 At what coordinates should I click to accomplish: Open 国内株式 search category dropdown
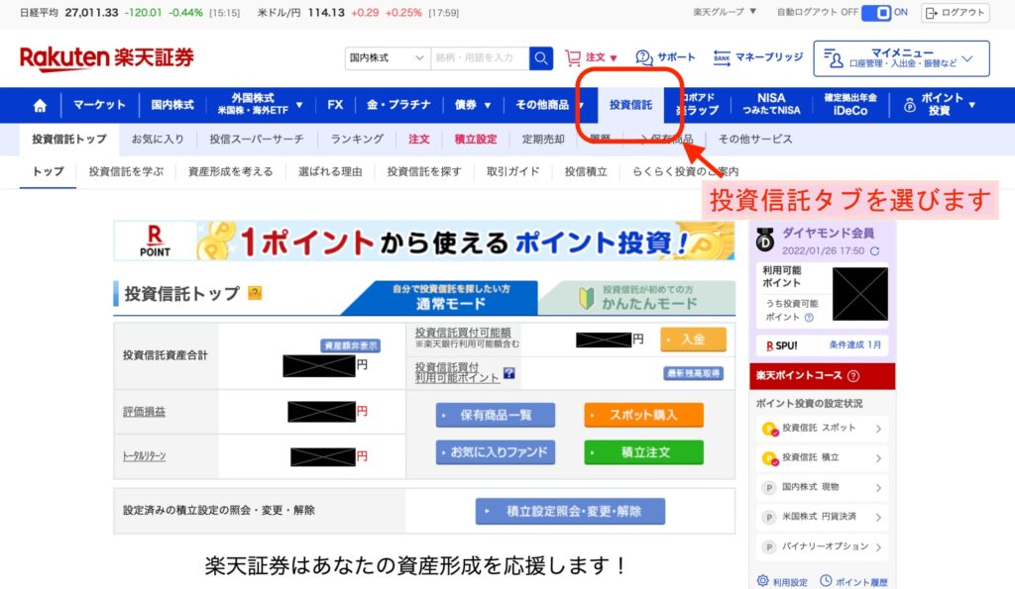[388, 58]
